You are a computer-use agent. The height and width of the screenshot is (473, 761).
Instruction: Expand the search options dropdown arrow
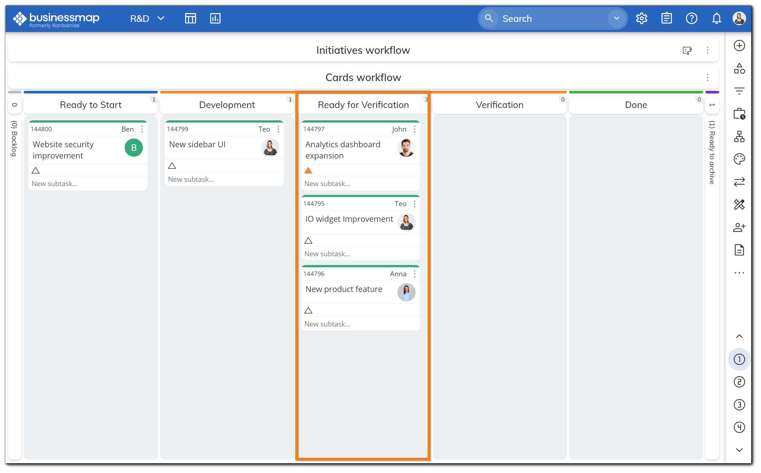[x=616, y=18]
